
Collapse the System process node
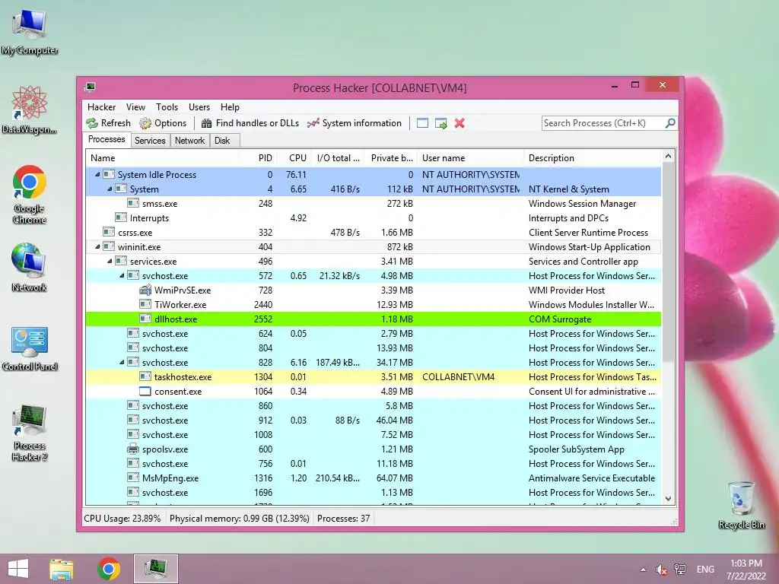(x=110, y=189)
